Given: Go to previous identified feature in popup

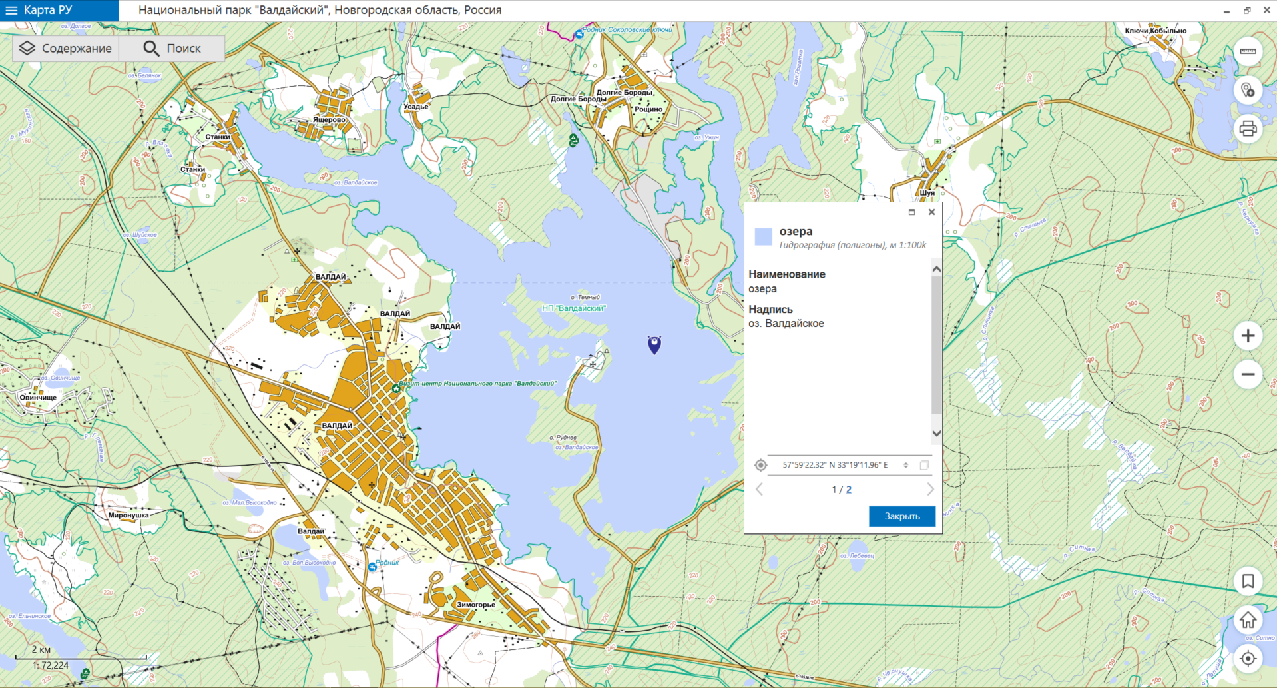Looking at the screenshot, I should (x=759, y=490).
